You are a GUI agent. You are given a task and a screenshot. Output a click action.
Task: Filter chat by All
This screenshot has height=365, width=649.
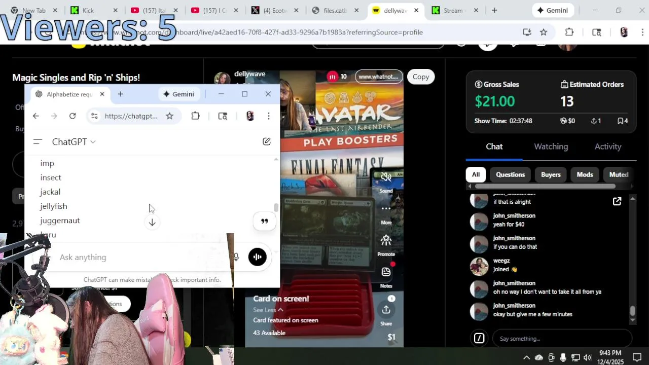tap(476, 174)
